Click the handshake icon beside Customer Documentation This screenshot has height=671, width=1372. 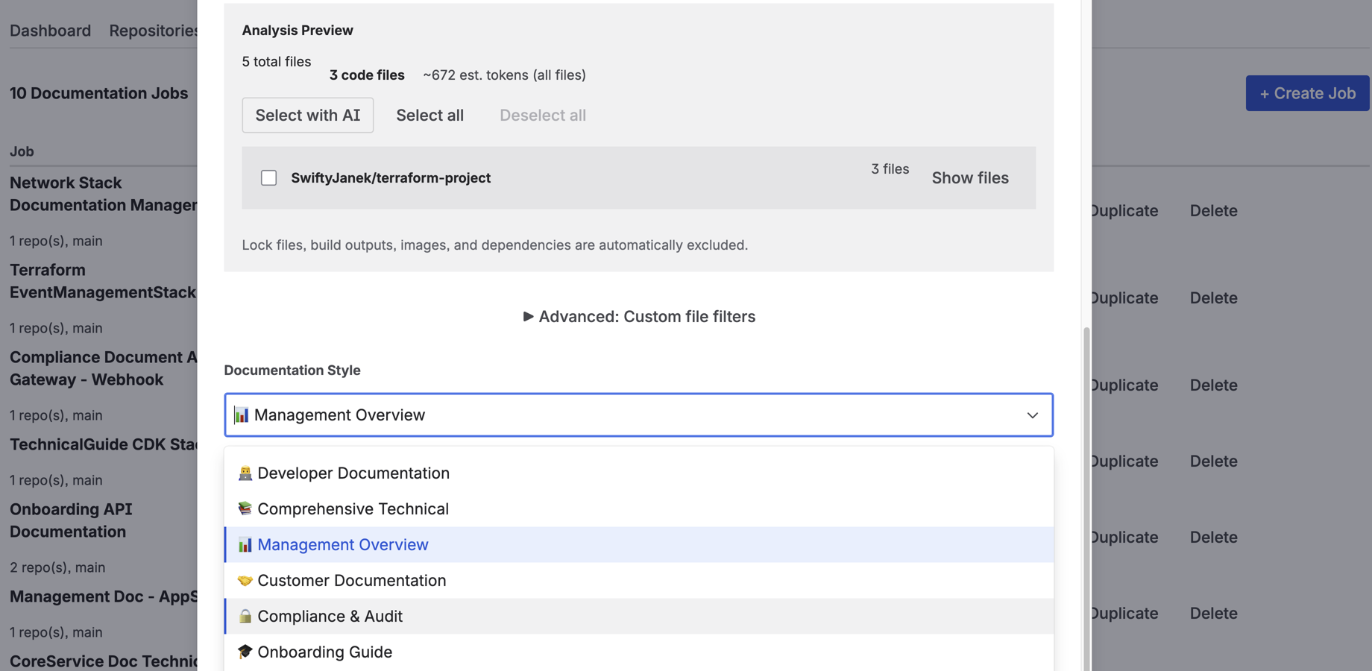[x=245, y=580]
